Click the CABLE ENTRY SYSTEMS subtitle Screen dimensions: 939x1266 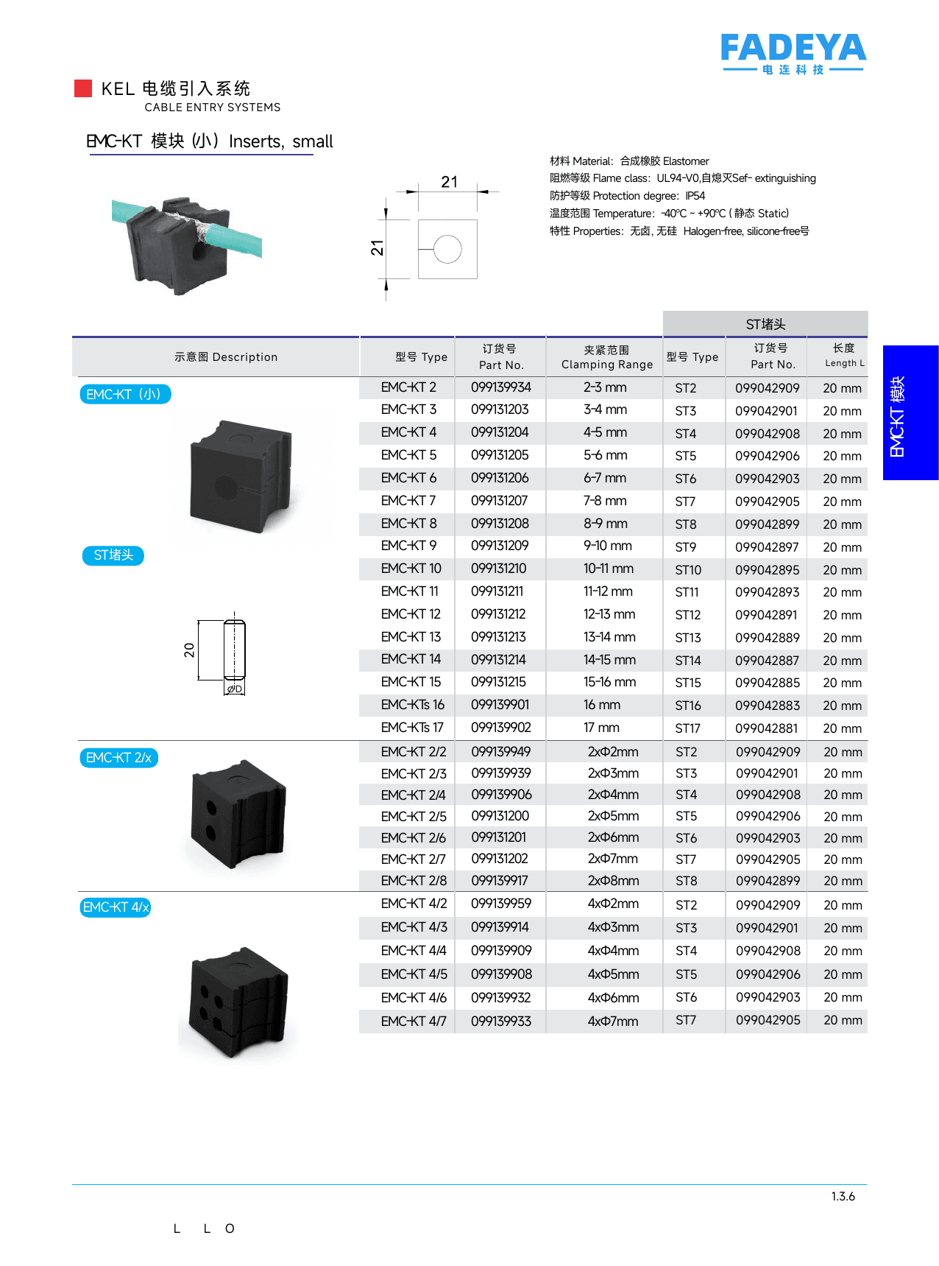213,108
